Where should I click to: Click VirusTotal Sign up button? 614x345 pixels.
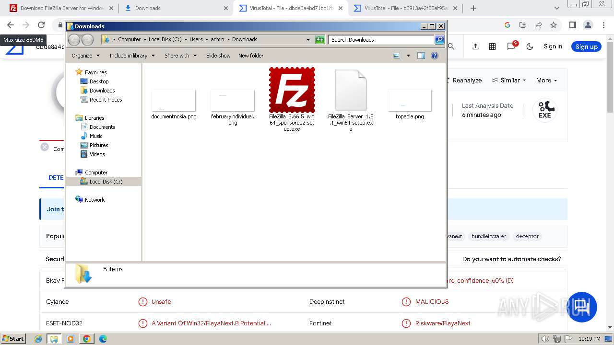pos(586,46)
